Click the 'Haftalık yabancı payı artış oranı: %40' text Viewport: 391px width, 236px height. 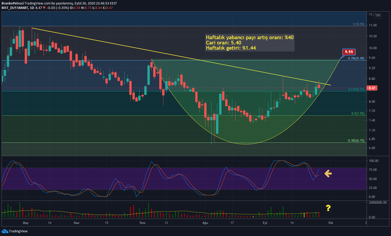pos(250,37)
